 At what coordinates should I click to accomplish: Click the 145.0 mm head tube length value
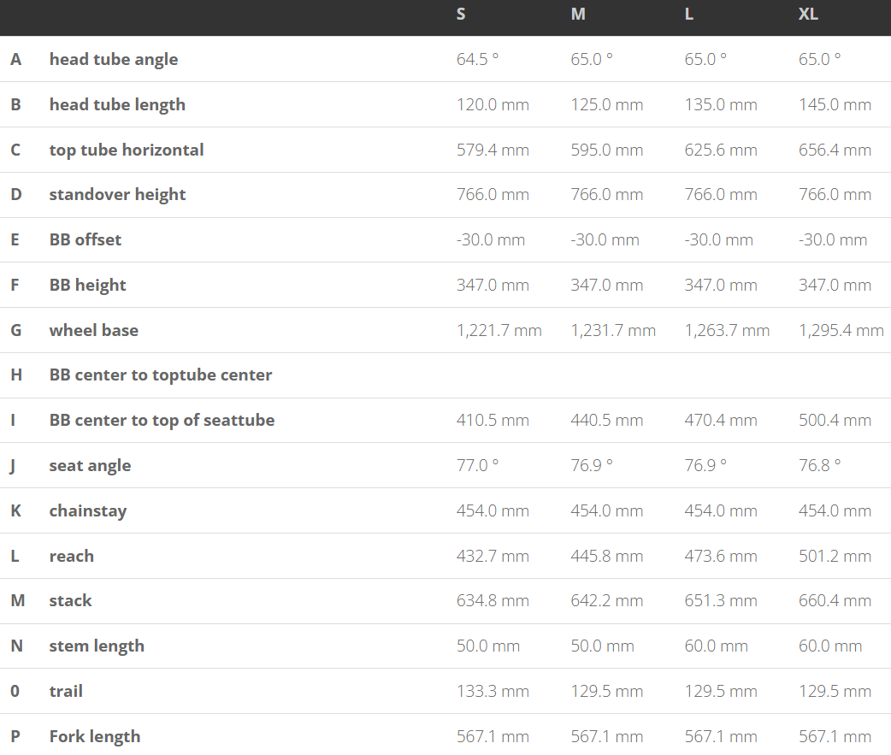coord(835,104)
